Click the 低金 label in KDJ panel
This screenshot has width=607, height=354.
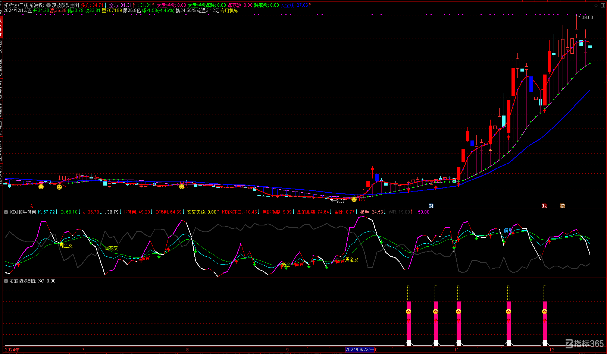[286, 265]
